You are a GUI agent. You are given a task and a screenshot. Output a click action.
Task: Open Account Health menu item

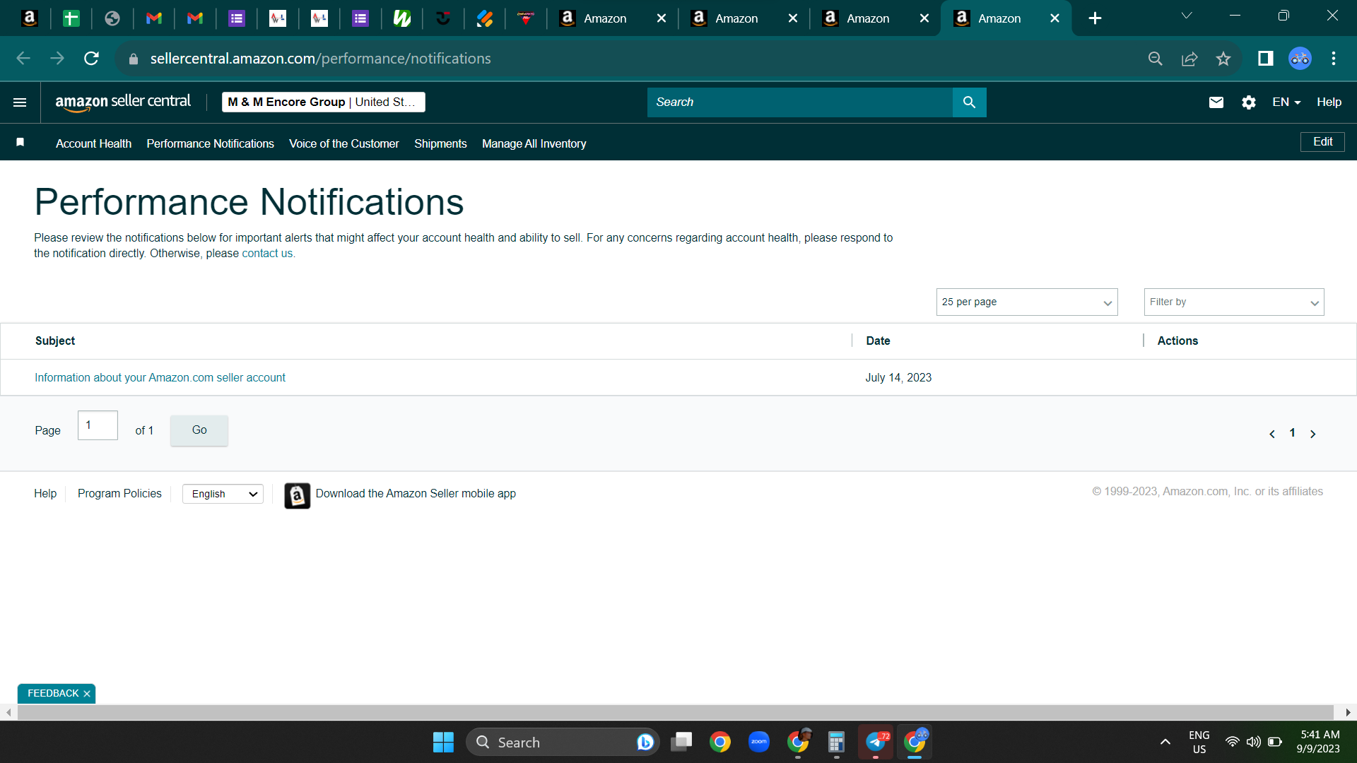93,143
